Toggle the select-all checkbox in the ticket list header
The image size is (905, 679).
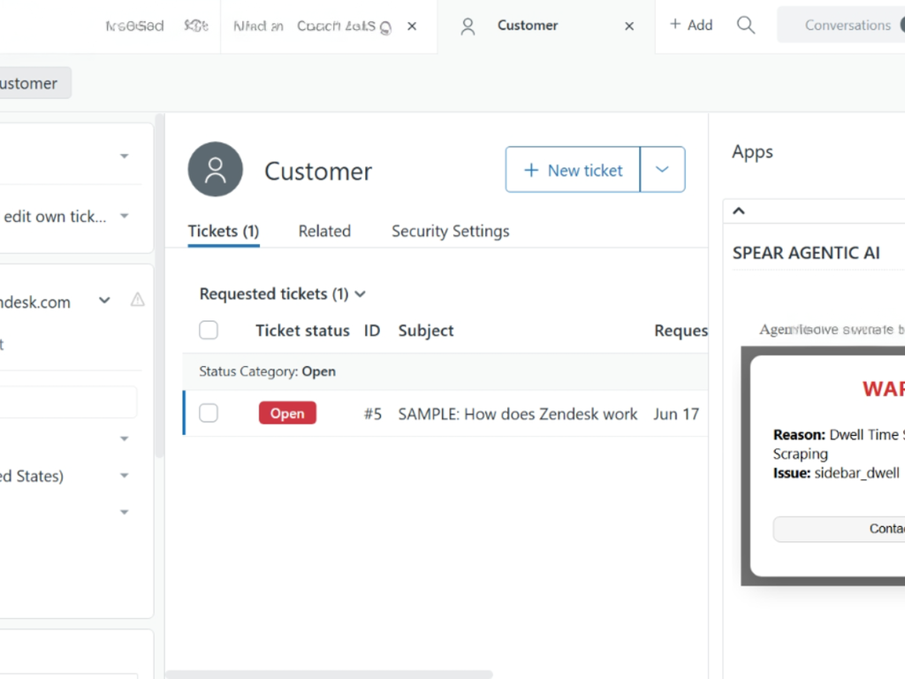(209, 330)
